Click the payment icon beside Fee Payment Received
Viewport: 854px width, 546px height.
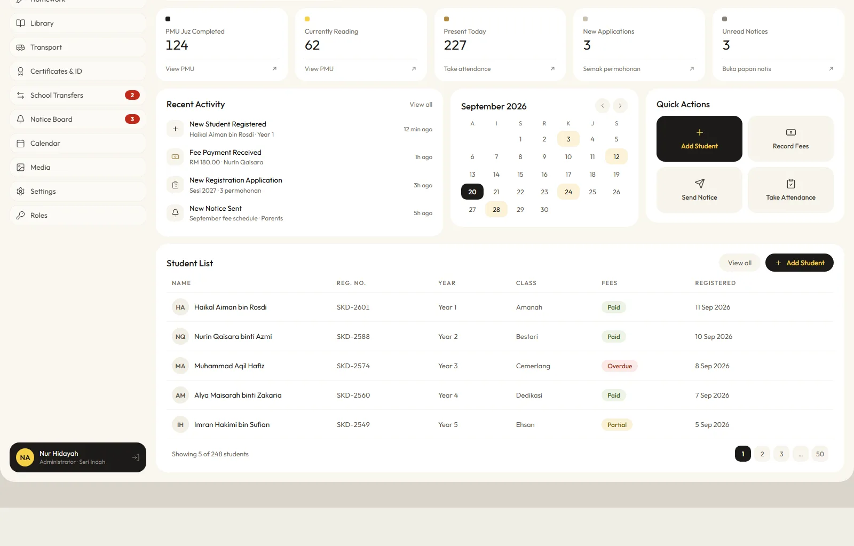tap(175, 157)
